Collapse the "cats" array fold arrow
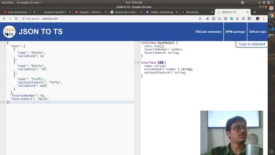Viewport: 275px width, 155px height. (x=5, y=46)
